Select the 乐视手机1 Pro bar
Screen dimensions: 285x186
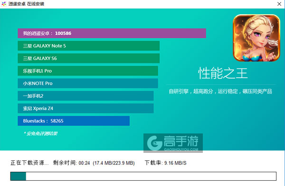point(88,71)
